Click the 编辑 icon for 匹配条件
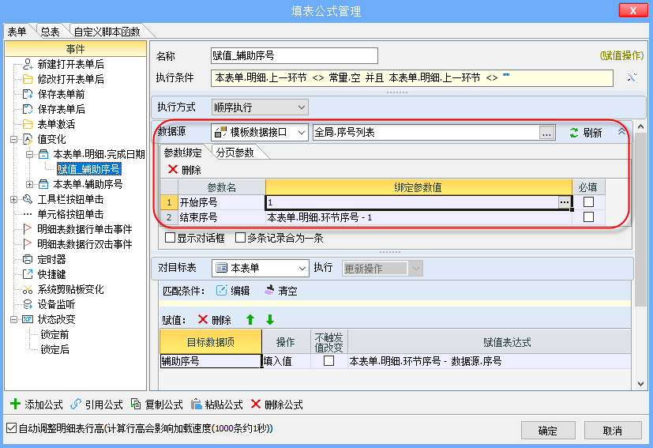The width and height of the screenshot is (653, 448). [x=222, y=291]
